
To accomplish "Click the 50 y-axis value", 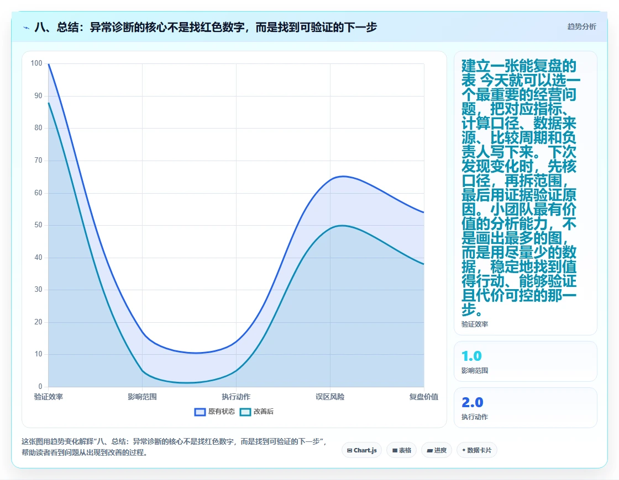I will point(38,225).
